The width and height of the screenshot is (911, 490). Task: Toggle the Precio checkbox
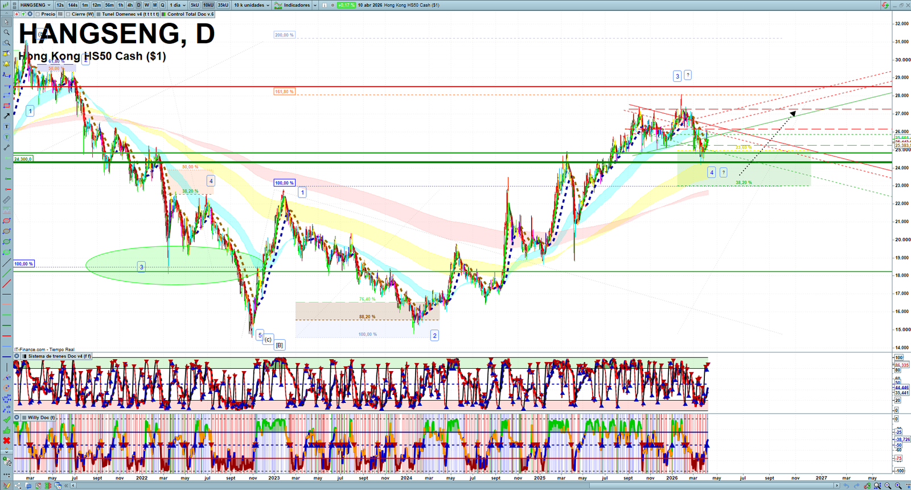tap(38, 14)
